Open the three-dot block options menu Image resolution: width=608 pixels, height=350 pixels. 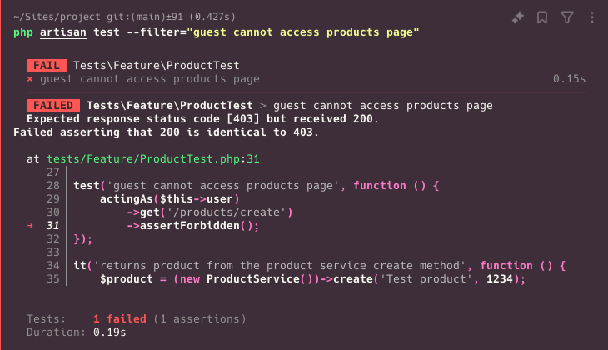[591, 17]
